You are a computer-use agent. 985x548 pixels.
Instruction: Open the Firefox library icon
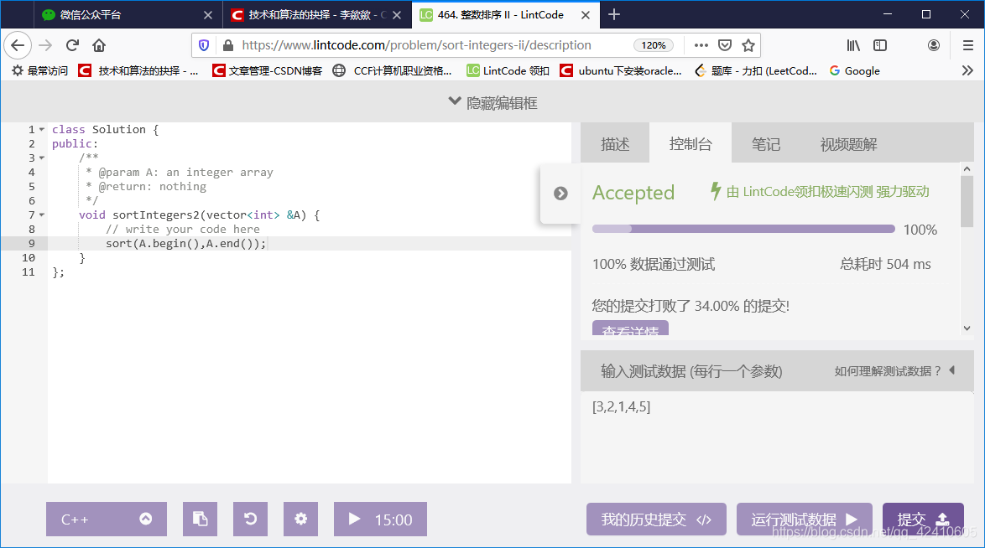(x=853, y=44)
